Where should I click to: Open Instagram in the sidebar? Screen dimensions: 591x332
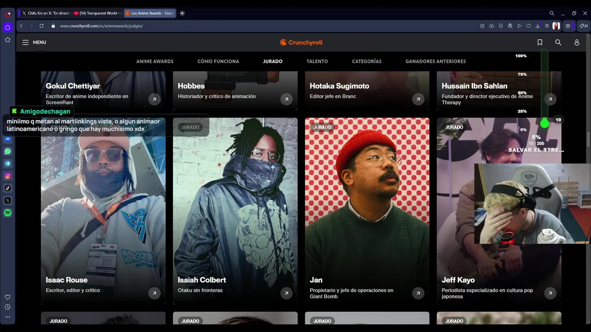8,176
